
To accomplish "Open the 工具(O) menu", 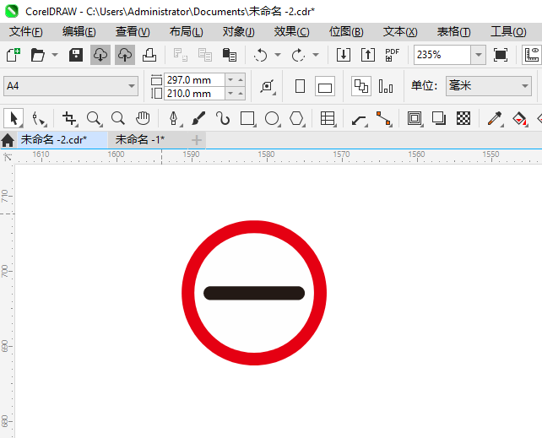I will click(x=508, y=32).
